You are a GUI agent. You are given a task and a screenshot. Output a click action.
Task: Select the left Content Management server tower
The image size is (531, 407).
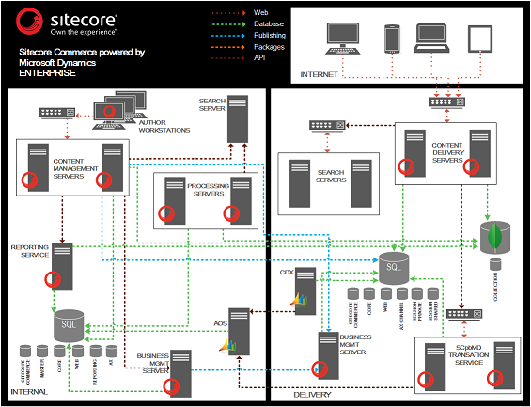click(x=39, y=167)
